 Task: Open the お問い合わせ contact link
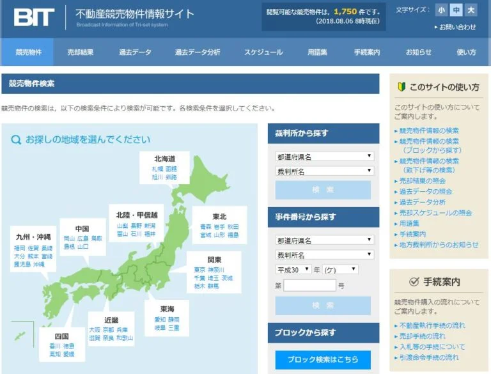click(457, 27)
